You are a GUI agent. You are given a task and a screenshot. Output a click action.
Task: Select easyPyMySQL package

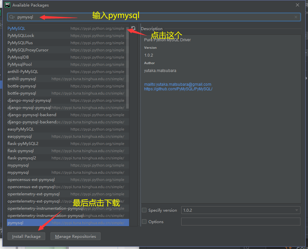(x=68, y=129)
